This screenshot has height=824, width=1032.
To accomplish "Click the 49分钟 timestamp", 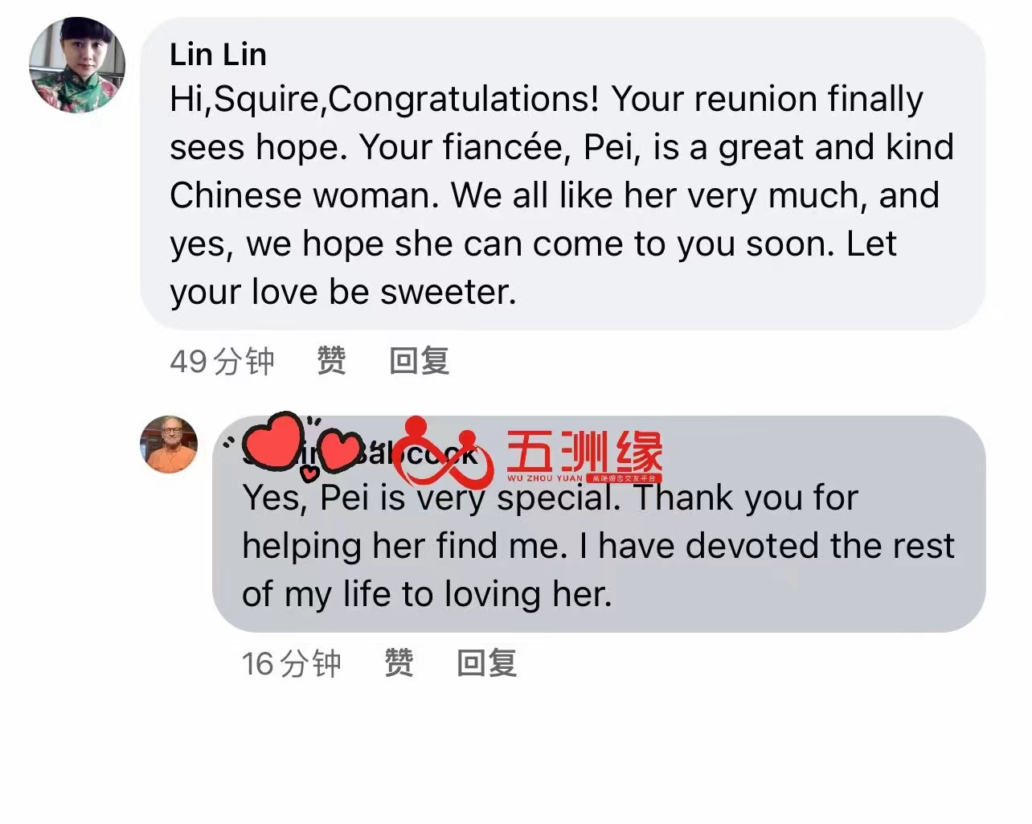I will [x=222, y=361].
